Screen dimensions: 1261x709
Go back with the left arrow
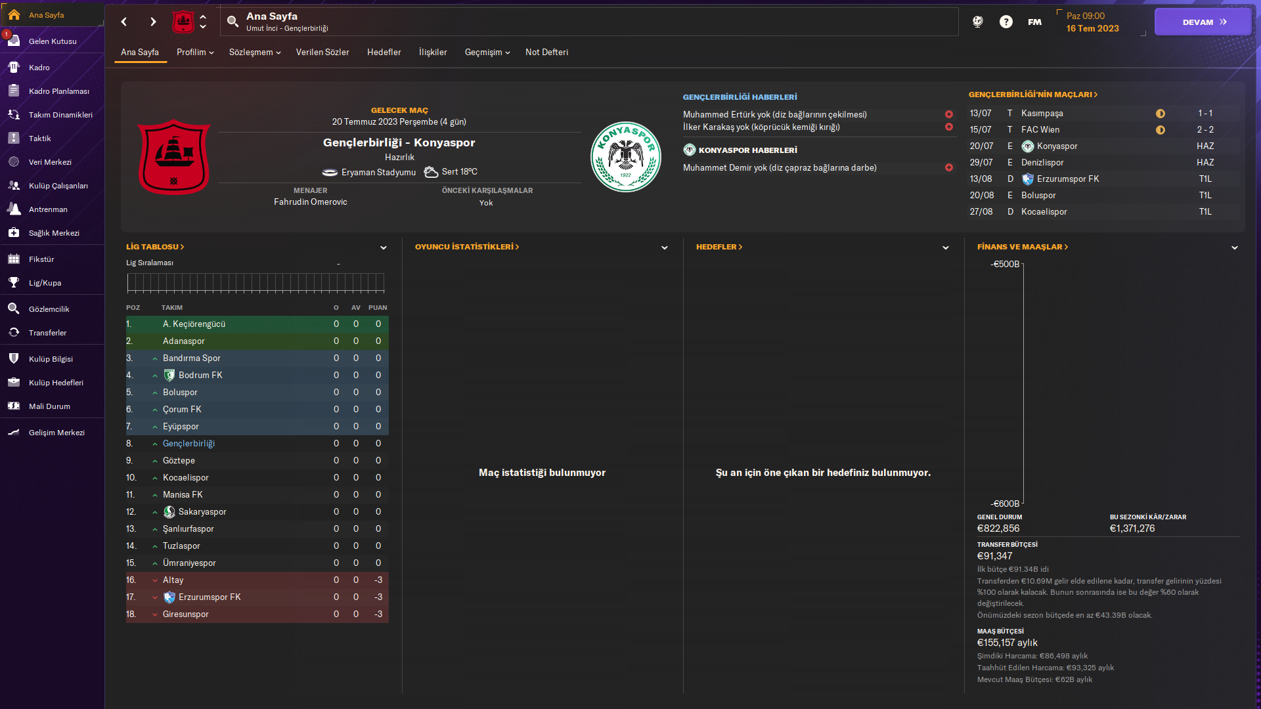tap(124, 22)
